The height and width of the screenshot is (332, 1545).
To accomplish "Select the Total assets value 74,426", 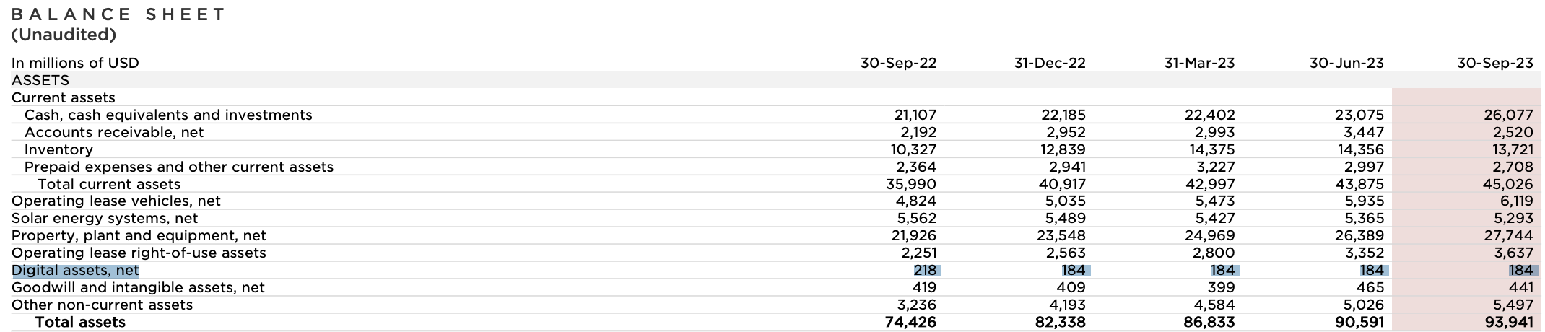I will (910, 323).
